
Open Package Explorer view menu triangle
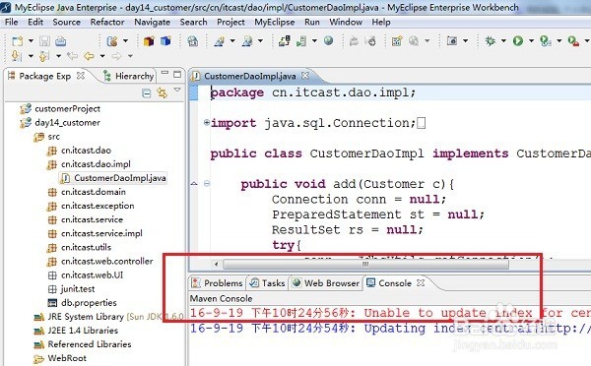177,90
